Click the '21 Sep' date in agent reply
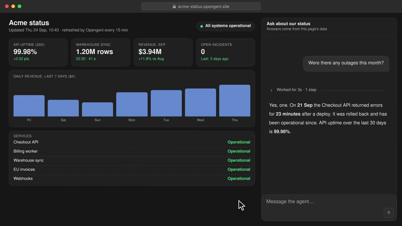Image resolution: width=402 pixels, height=226 pixels. coord(305,105)
